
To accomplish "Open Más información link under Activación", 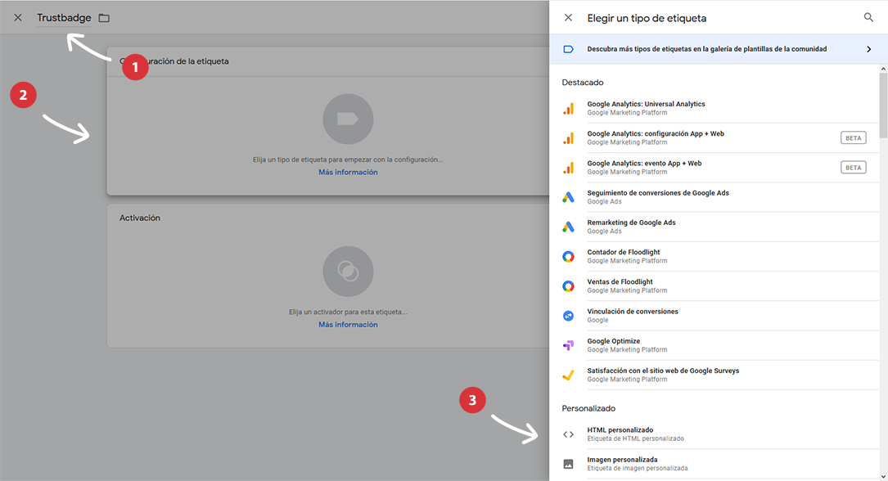I will point(348,324).
